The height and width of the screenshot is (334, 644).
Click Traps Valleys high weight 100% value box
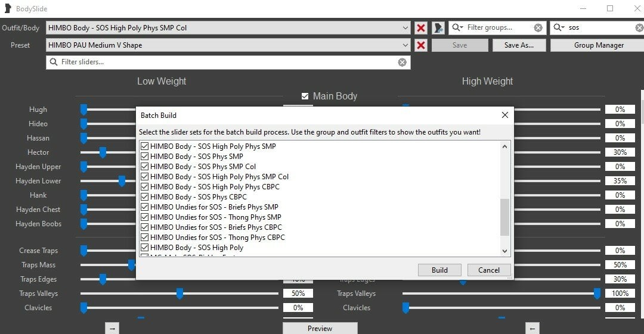point(620,294)
